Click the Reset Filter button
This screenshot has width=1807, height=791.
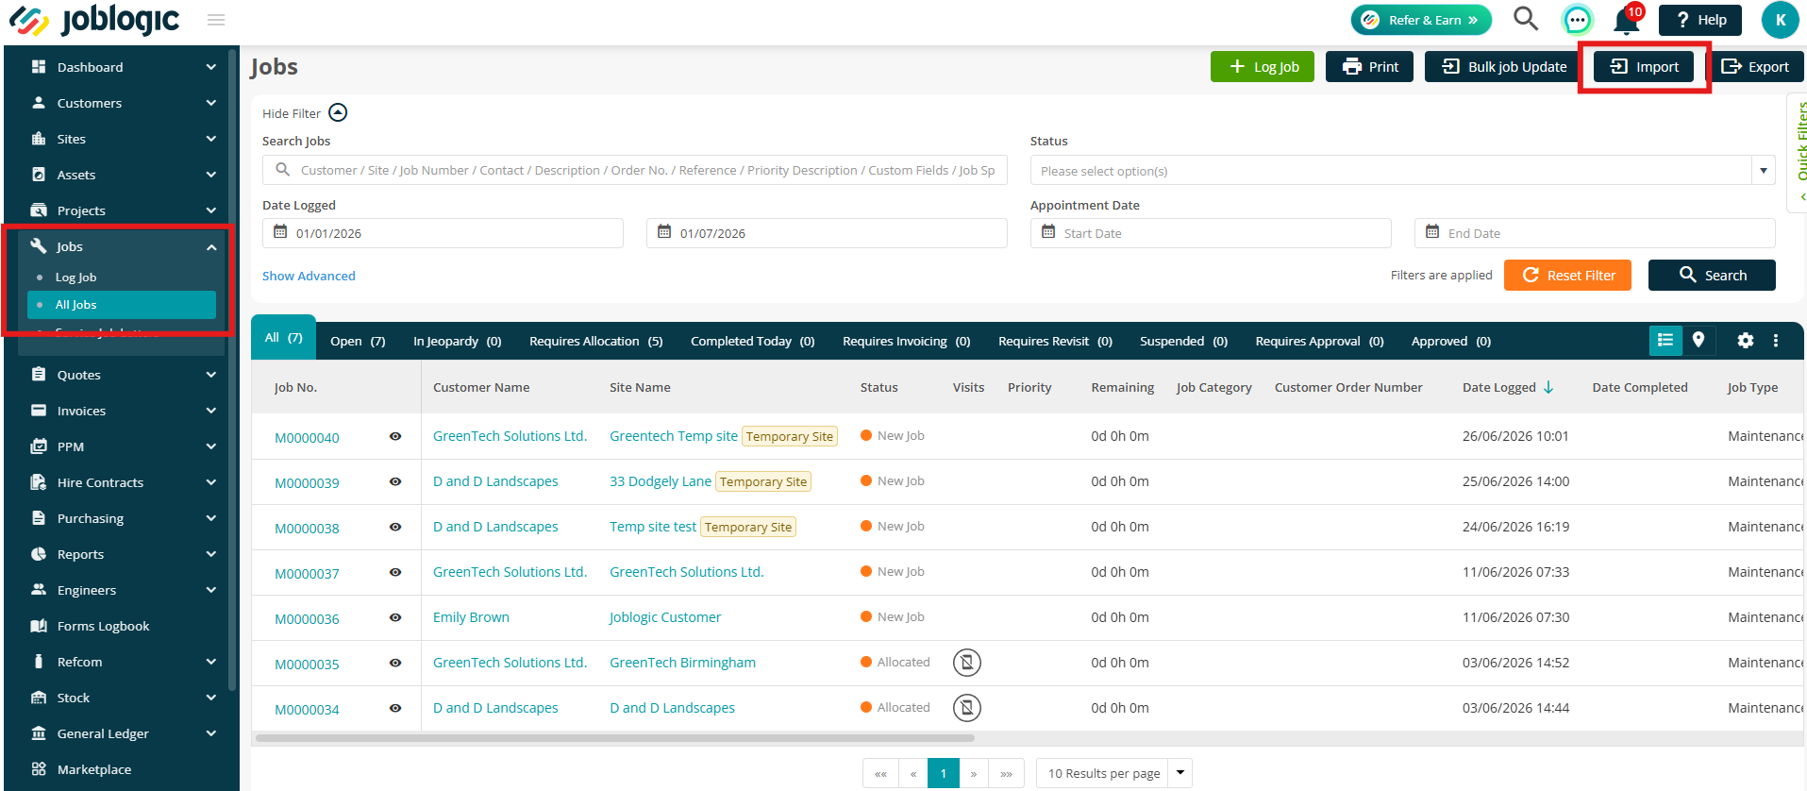(x=1567, y=276)
